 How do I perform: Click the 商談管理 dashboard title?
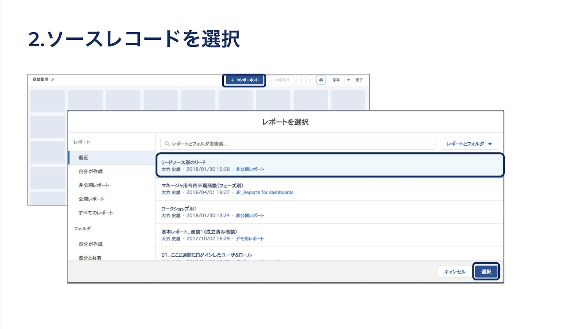coord(41,80)
